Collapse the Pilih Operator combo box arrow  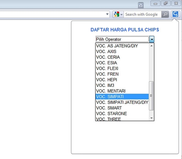click(x=152, y=39)
